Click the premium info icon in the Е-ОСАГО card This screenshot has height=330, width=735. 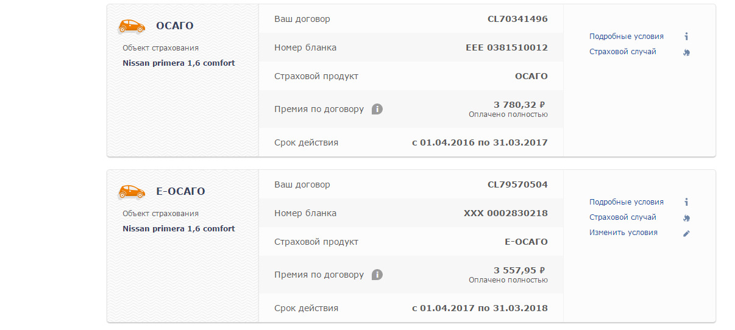(x=377, y=275)
